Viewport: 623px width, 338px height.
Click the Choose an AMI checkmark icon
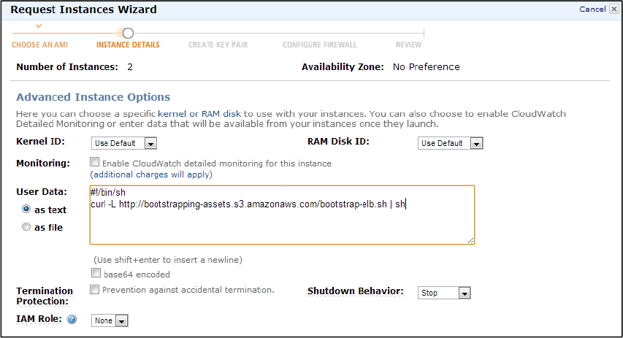pyautogui.click(x=39, y=26)
